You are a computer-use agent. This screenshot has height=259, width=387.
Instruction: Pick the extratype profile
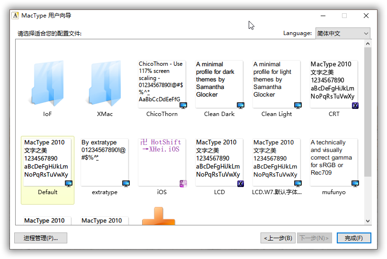105,162
